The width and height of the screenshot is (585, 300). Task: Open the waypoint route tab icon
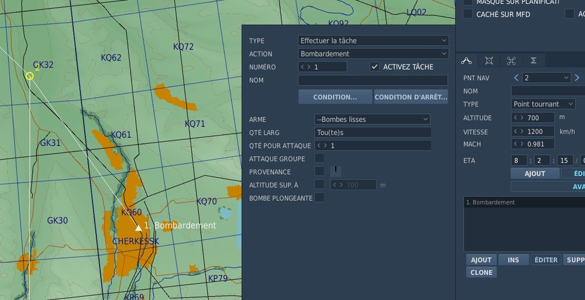pyautogui.click(x=466, y=61)
